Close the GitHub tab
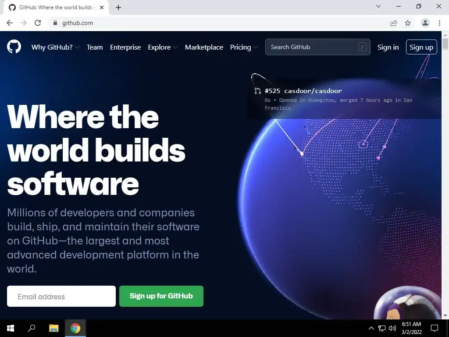 pyautogui.click(x=102, y=7)
